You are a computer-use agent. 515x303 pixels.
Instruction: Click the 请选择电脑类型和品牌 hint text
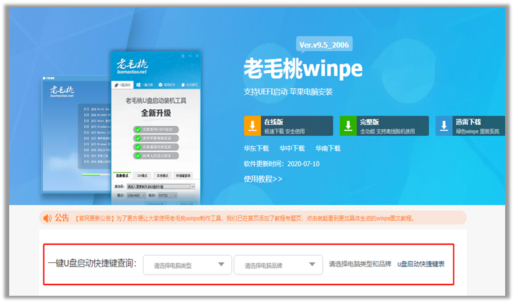click(360, 264)
